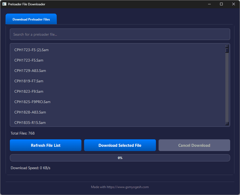240x195 pixels.
Task: Select CPH1825-F9PRO.Sam file entry
Action: coord(118,102)
